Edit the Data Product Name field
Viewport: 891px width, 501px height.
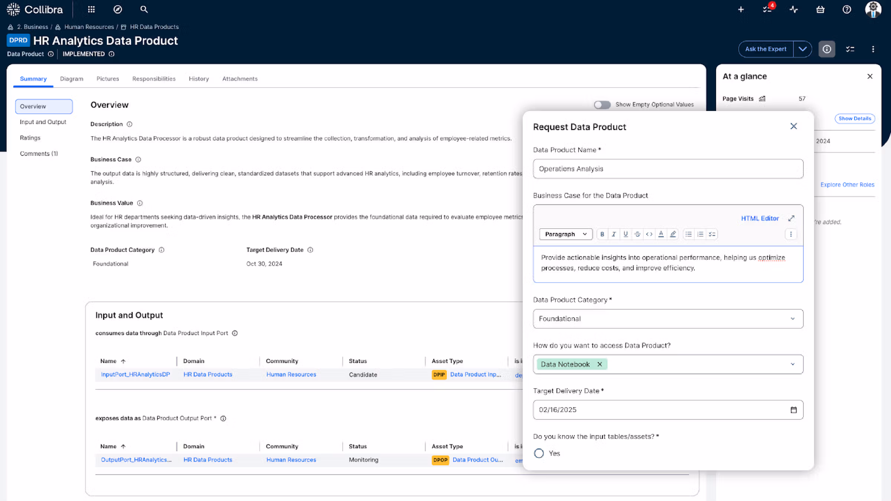[668, 168]
